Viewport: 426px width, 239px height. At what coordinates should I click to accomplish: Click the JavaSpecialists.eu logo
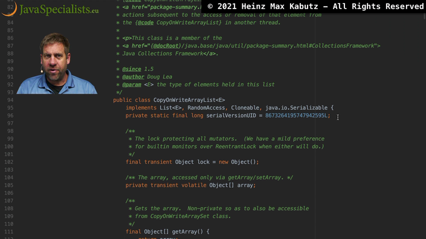[51, 8]
